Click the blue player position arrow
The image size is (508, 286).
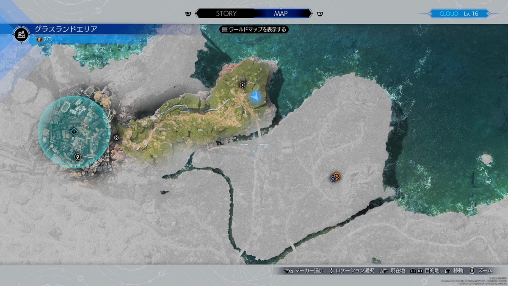coord(255,97)
